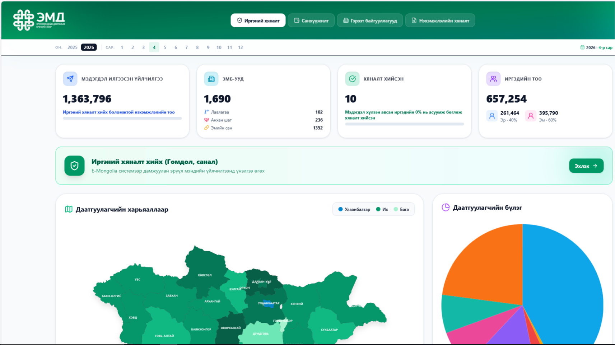Select Баянхонгор province on the map
Image resolution: width=615 pixels, height=345 pixels.
pos(201,329)
